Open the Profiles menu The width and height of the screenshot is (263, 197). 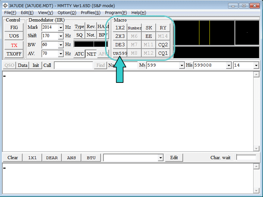pos(91,13)
